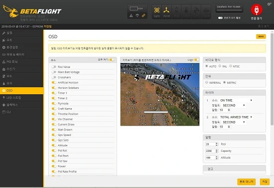Open 모드 modes sidebar tab
The height and width of the screenshot is (188, 274).
pyautogui.click(x=21, y=76)
